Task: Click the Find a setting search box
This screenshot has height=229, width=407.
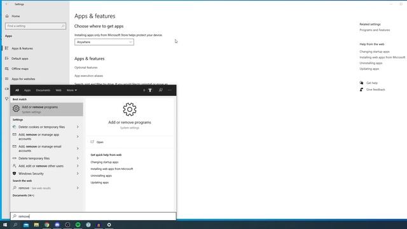Action: pyautogui.click(x=36, y=26)
